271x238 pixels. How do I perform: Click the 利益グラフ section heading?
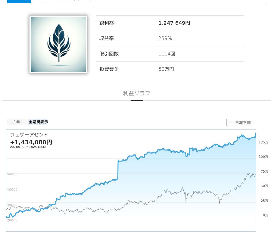pos(136,93)
